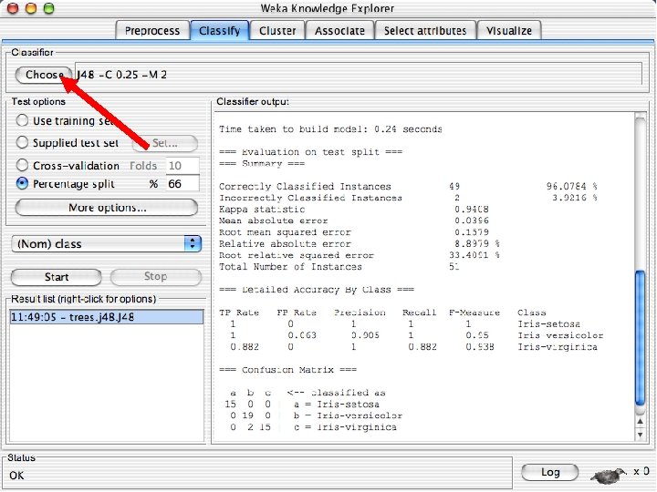Viewport: 657px width, 492px height.
Task: Click the percentage split value field
Action: tap(182, 184)
